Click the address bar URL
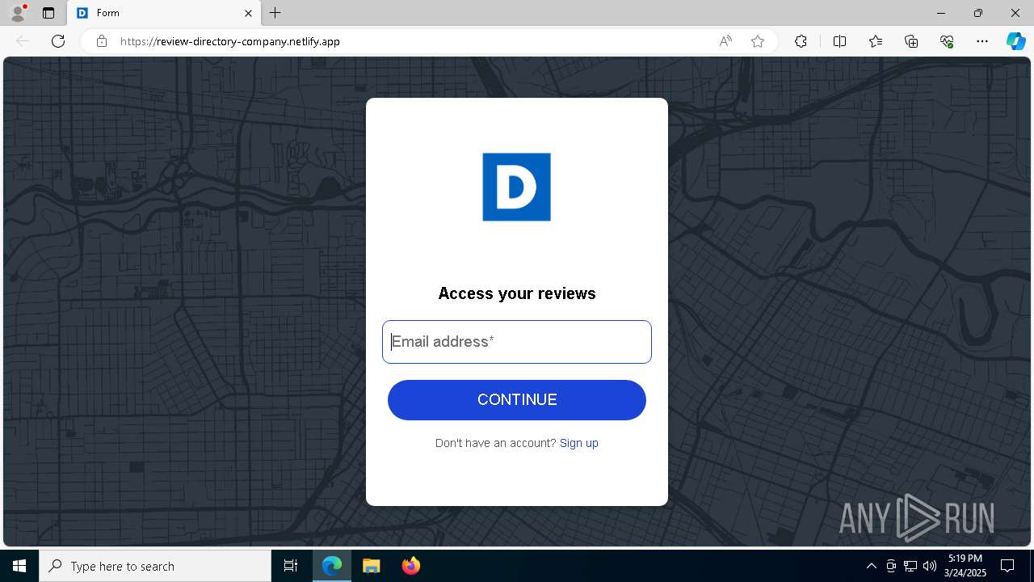Screen dimensions: 1034x582 230,41
